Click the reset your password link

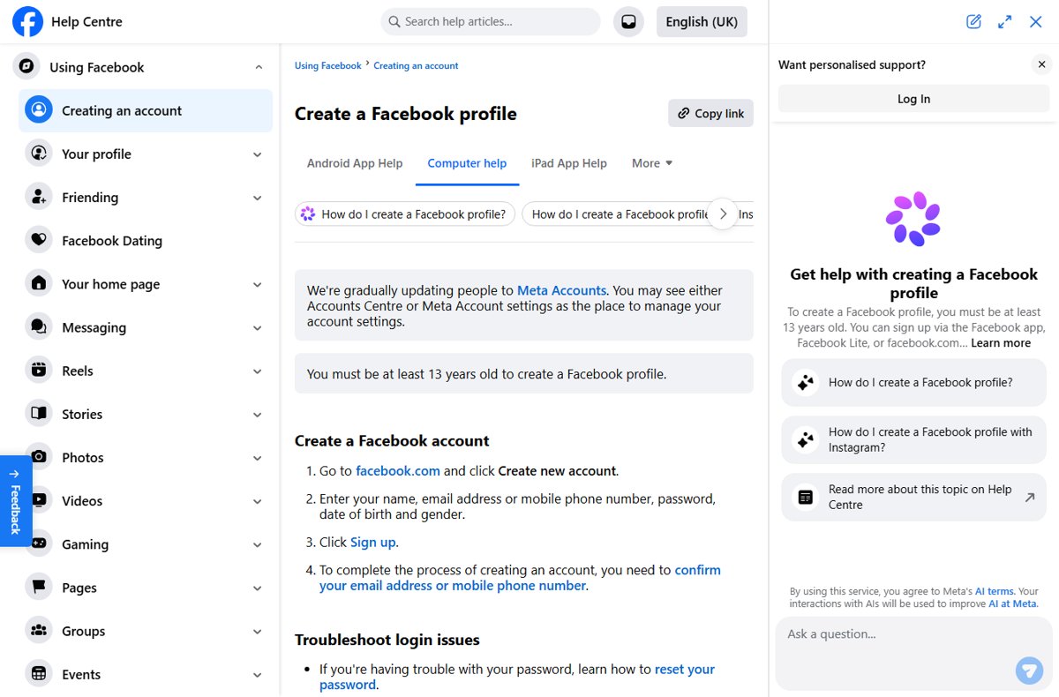pyautogui.click(x=516, y=677)
